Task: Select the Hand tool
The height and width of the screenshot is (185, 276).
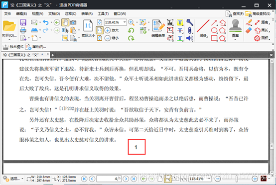Action: (65, 22)
